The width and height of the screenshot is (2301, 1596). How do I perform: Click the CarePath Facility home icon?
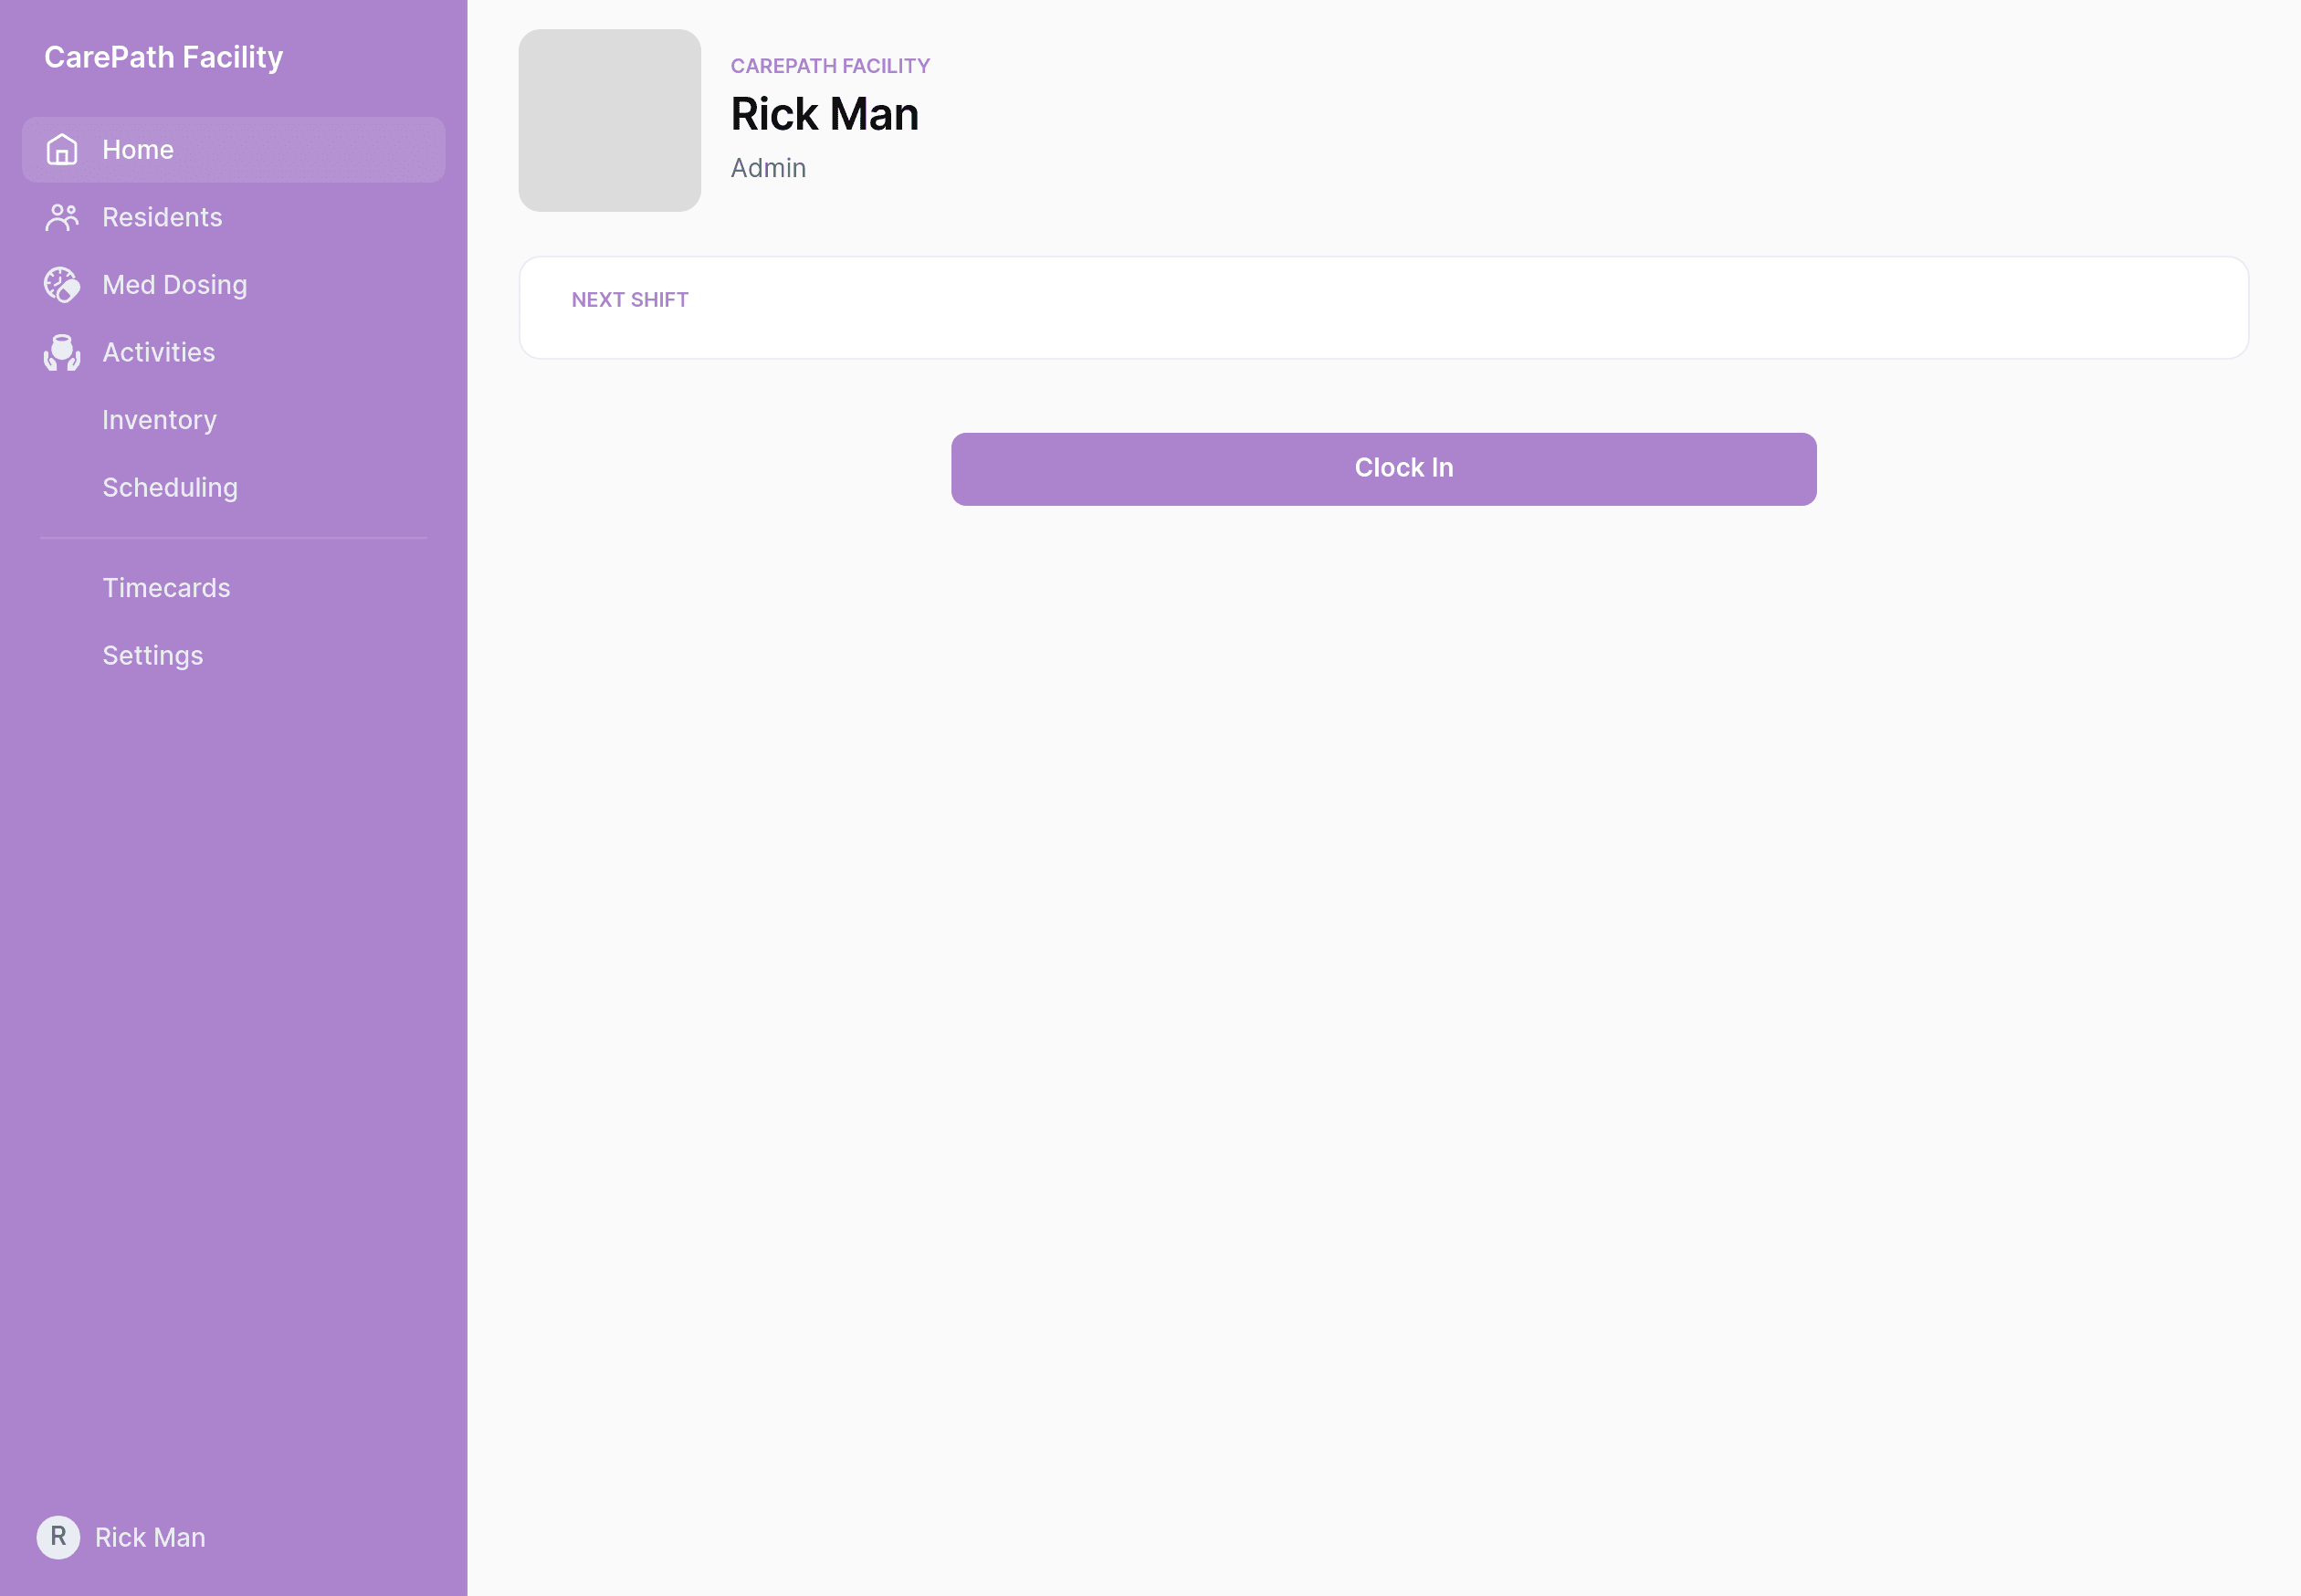(61, 149)
